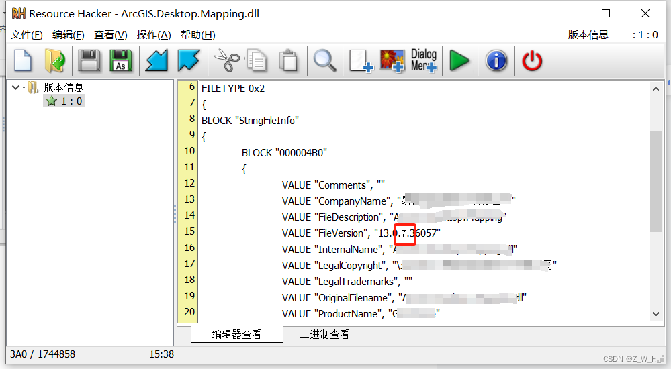Click the red power Exit icon
Image resolution: width=671 pixels, height=369 pixels.
pos(532,60)
